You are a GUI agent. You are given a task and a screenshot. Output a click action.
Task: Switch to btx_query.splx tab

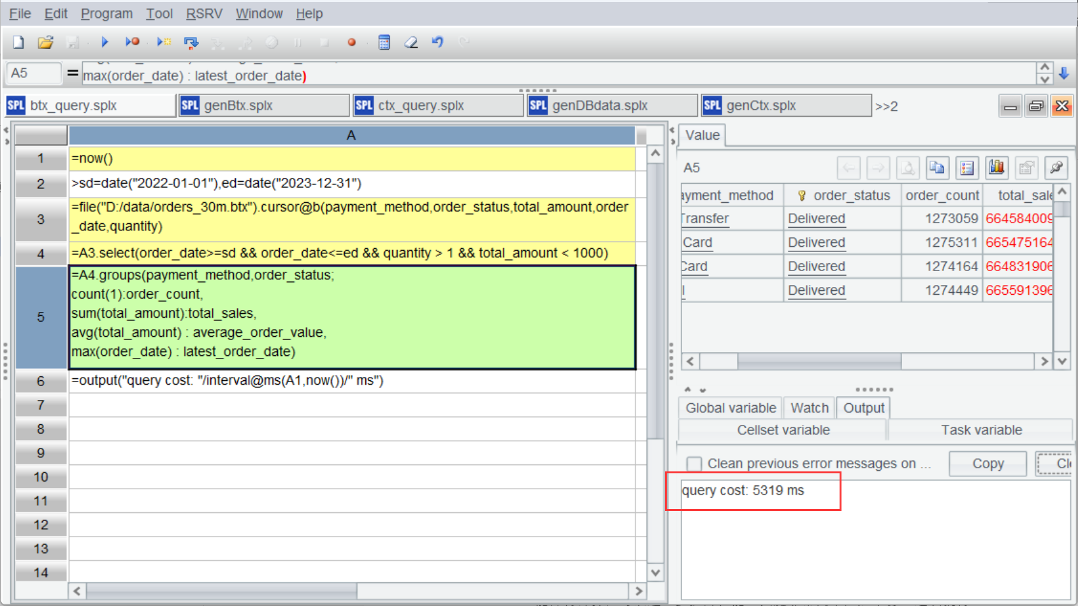(91, 105)
